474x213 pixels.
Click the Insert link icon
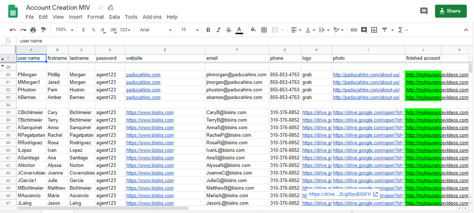pos(354,30)
